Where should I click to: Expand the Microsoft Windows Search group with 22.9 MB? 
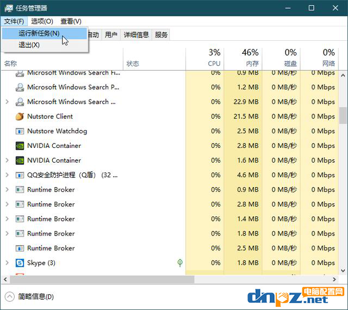tap(7, 102)
